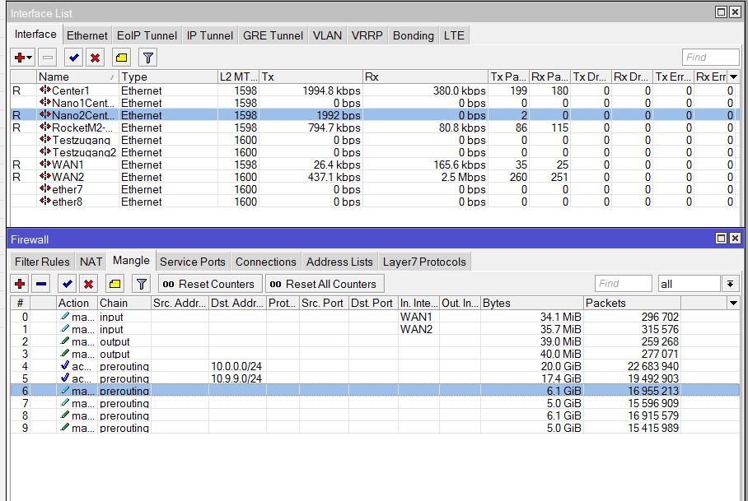Remove mangle rule with blue minus icon
Image resolution: width=748 pixels, height=501 pixels.
coord(41,284)
